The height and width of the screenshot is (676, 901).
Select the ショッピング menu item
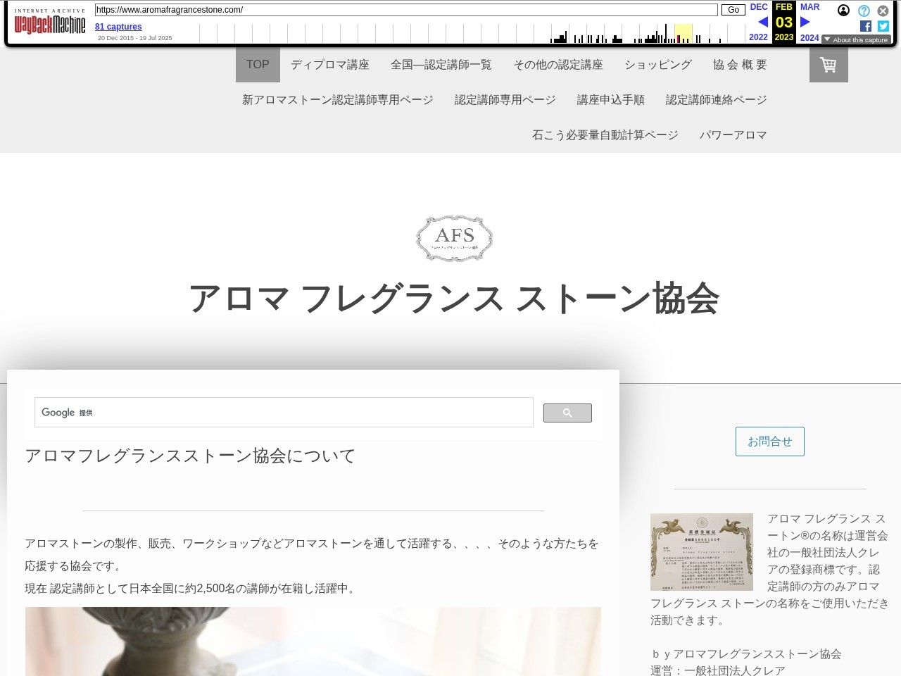pos(657,65)
